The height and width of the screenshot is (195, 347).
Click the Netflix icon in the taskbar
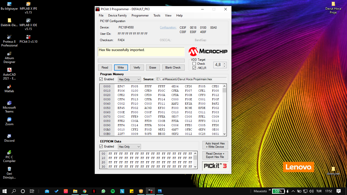pyautogui.click(x=94, y=191)
